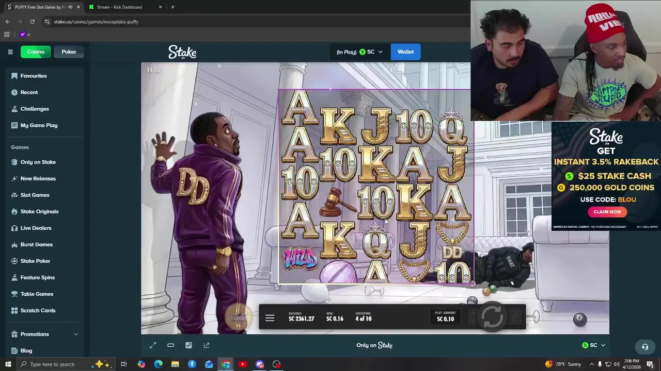The width and height of the screenshot is (661, 371).
Task: Reload the browser page
Action: tap(32, 22)
